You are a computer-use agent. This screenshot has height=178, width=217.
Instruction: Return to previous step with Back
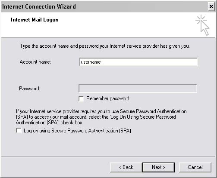[126, 167]
